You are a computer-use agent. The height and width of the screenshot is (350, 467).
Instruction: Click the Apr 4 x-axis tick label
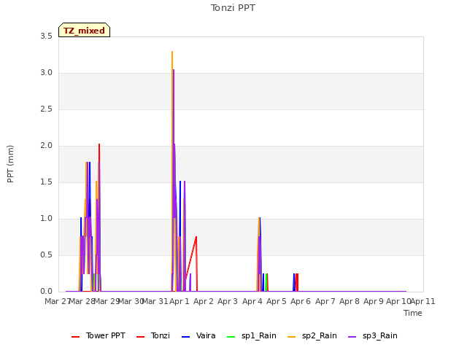(x=252, y=301)
